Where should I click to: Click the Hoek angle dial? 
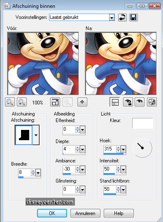pyautogui.click(x=142, y=148)
